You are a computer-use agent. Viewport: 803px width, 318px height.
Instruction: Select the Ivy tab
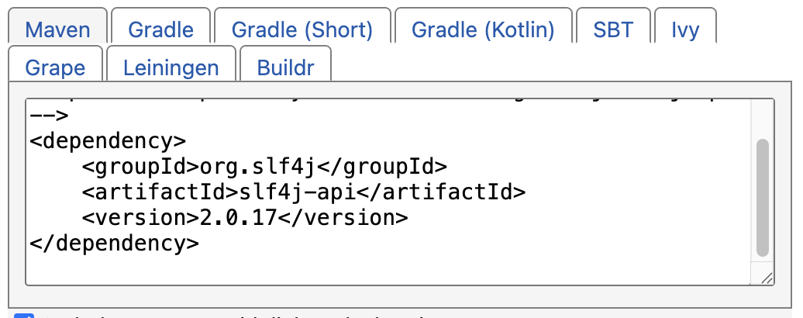coord(685,26)
